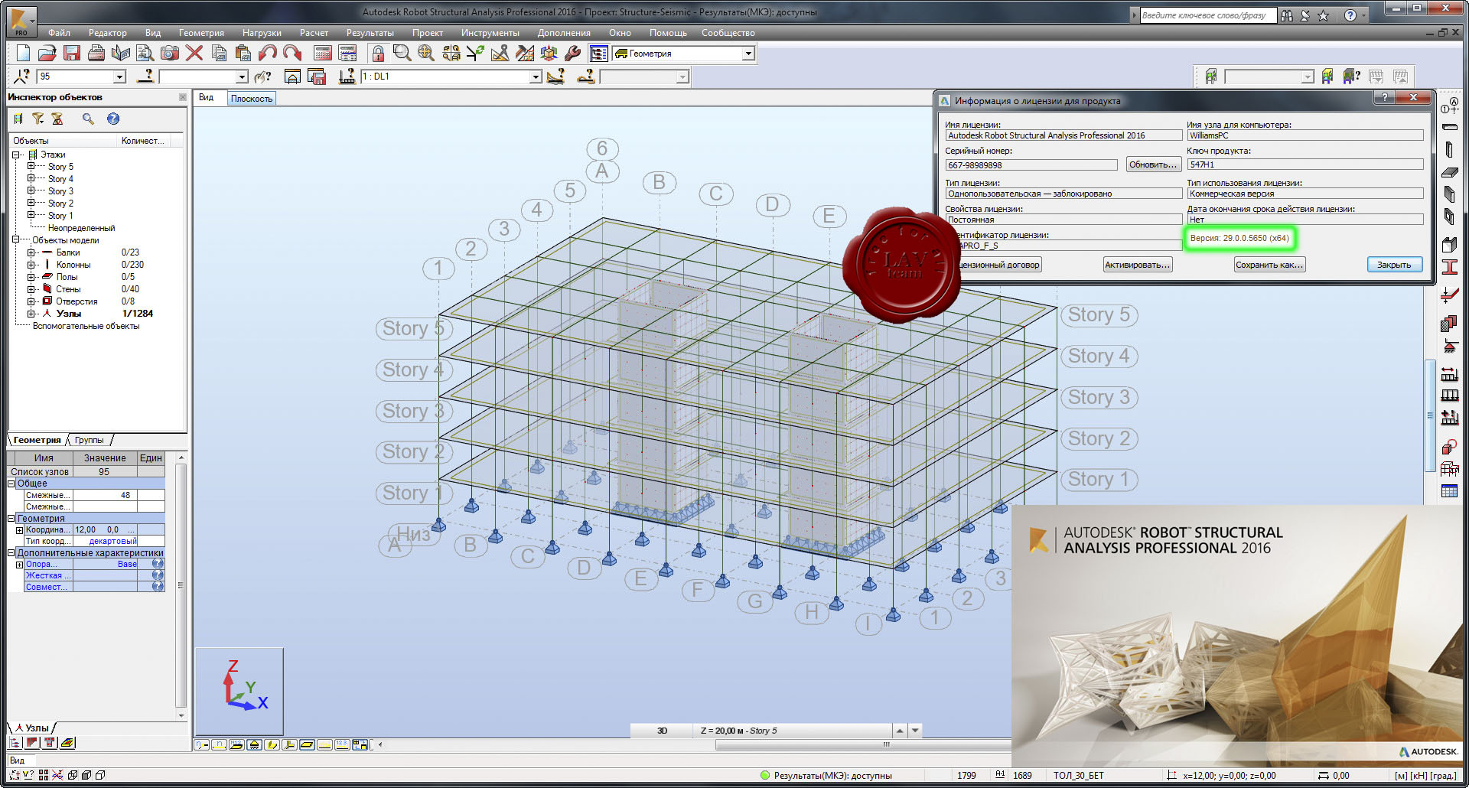Screen dimensions: 1469x788
Task: Click the right toolbar vertical scroll slider
Action: pos(1428,415)
